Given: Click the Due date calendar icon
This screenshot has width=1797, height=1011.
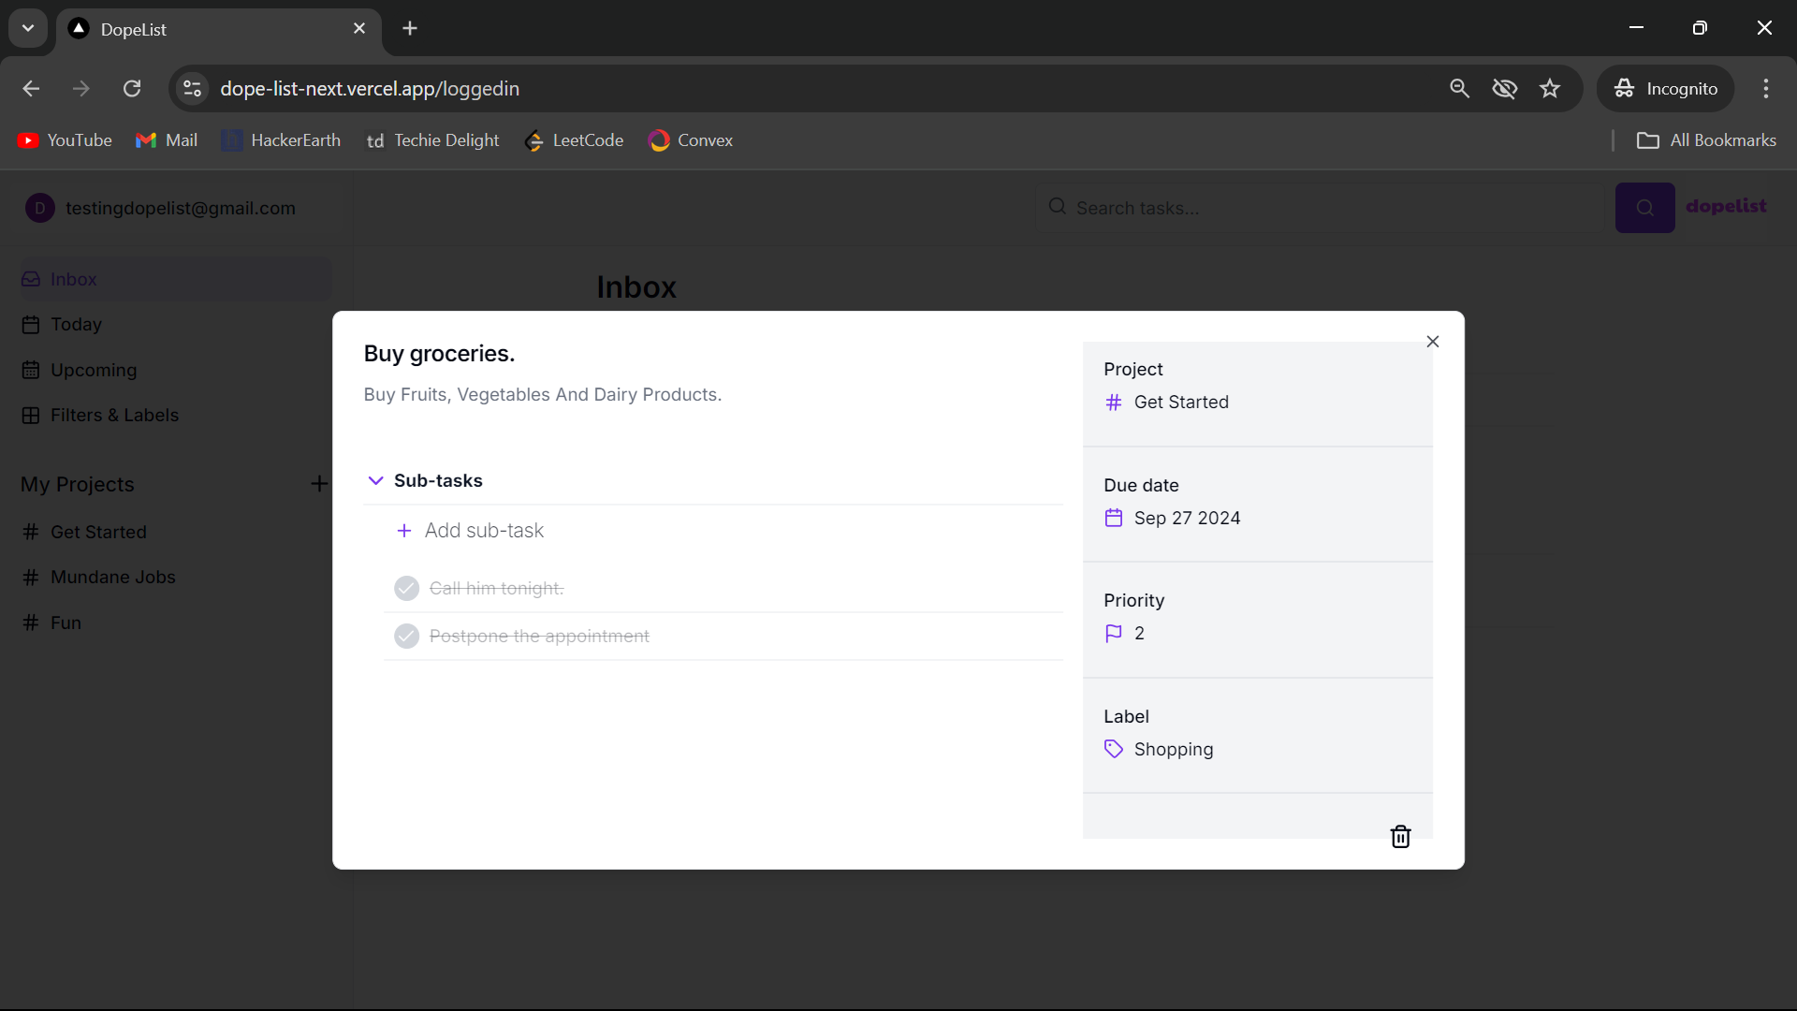Looking at the screenshot, I should (x=1113, y=518).
